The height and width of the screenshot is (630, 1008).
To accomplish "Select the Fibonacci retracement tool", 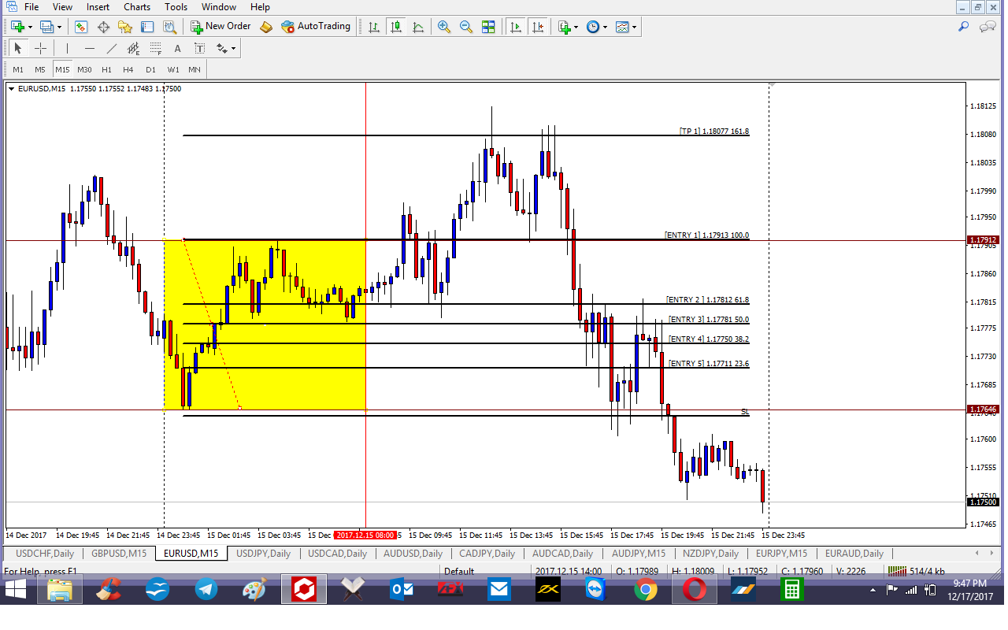I will coord(156,48).
